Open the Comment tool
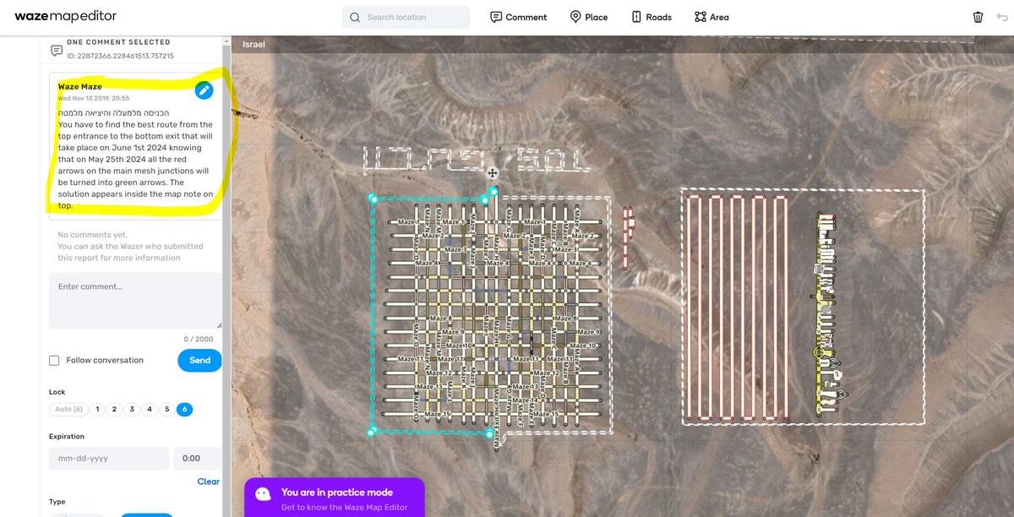The image size is (1014, 517). point(519,17)
